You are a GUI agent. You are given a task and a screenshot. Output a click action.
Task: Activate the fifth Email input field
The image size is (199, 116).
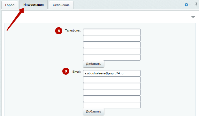point(112,99)
